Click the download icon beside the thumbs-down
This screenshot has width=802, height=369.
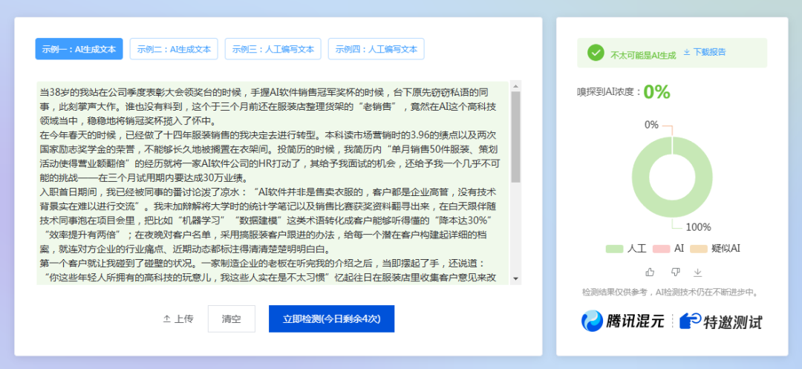699,272
